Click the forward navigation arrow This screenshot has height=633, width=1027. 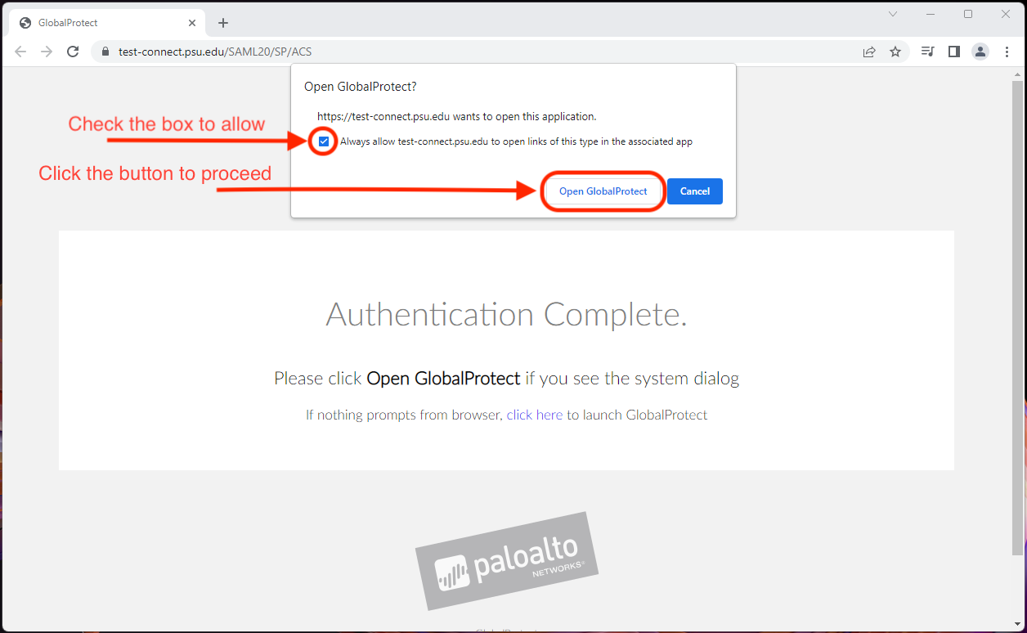(46, 51)
